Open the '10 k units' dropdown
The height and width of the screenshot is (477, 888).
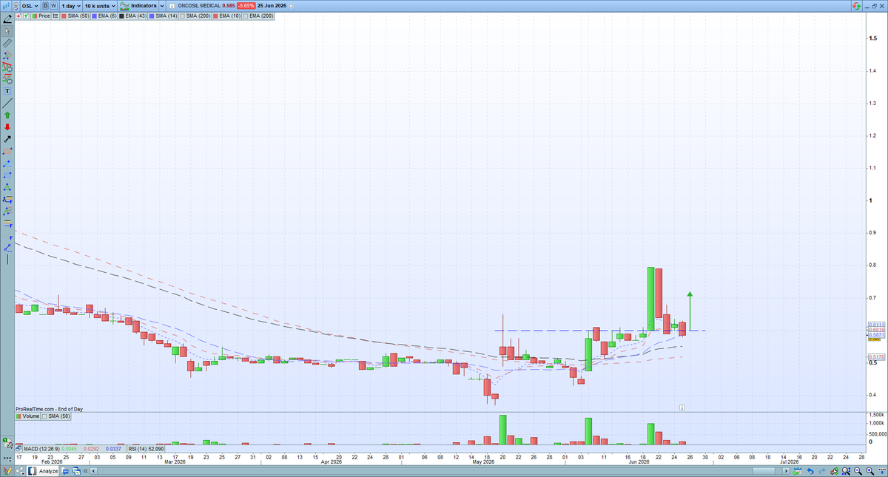tap(100, 6)
